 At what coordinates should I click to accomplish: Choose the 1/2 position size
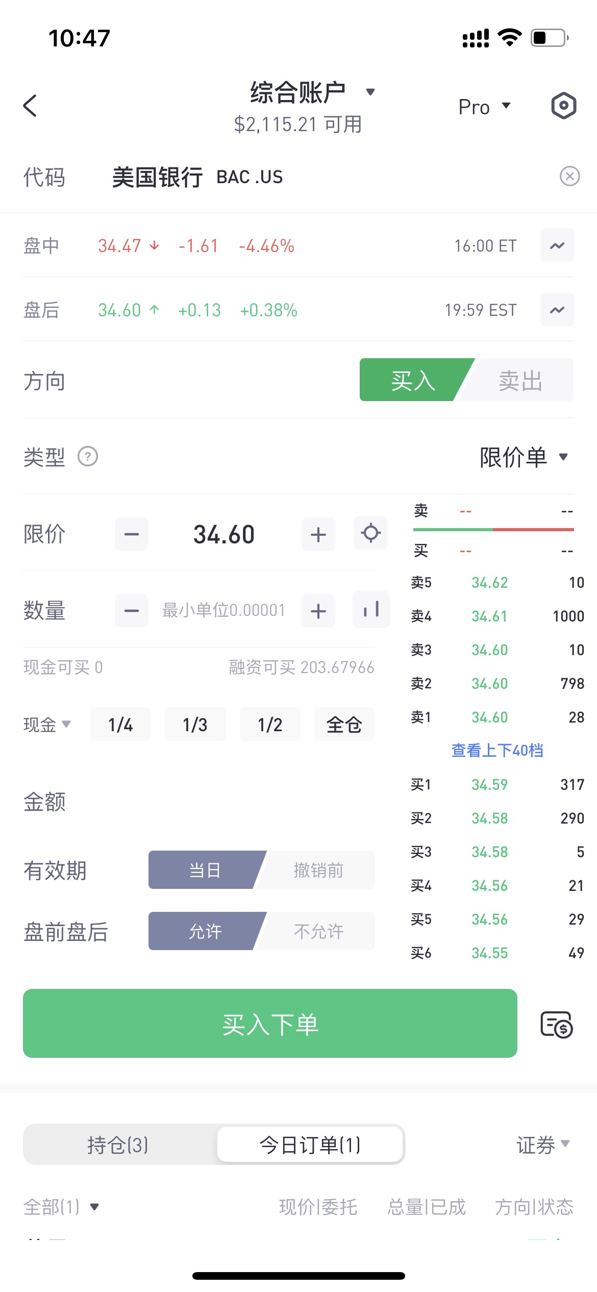(x=270, y=725)
